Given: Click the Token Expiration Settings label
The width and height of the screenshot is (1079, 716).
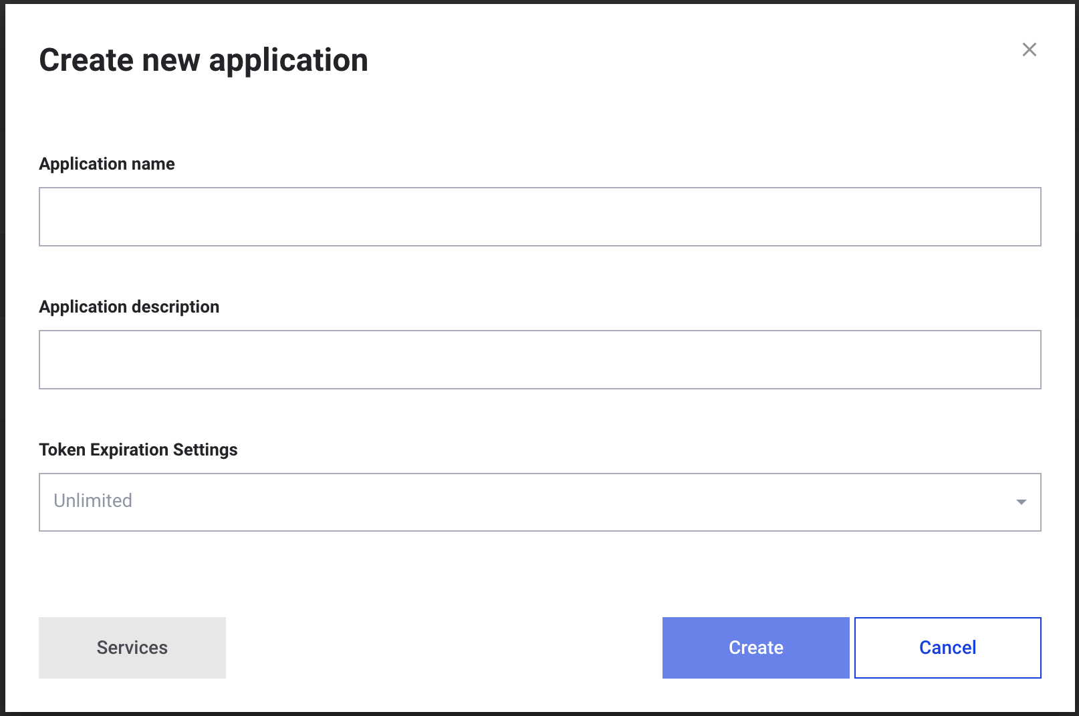Looking at the screenshot, I should point(138,450).
